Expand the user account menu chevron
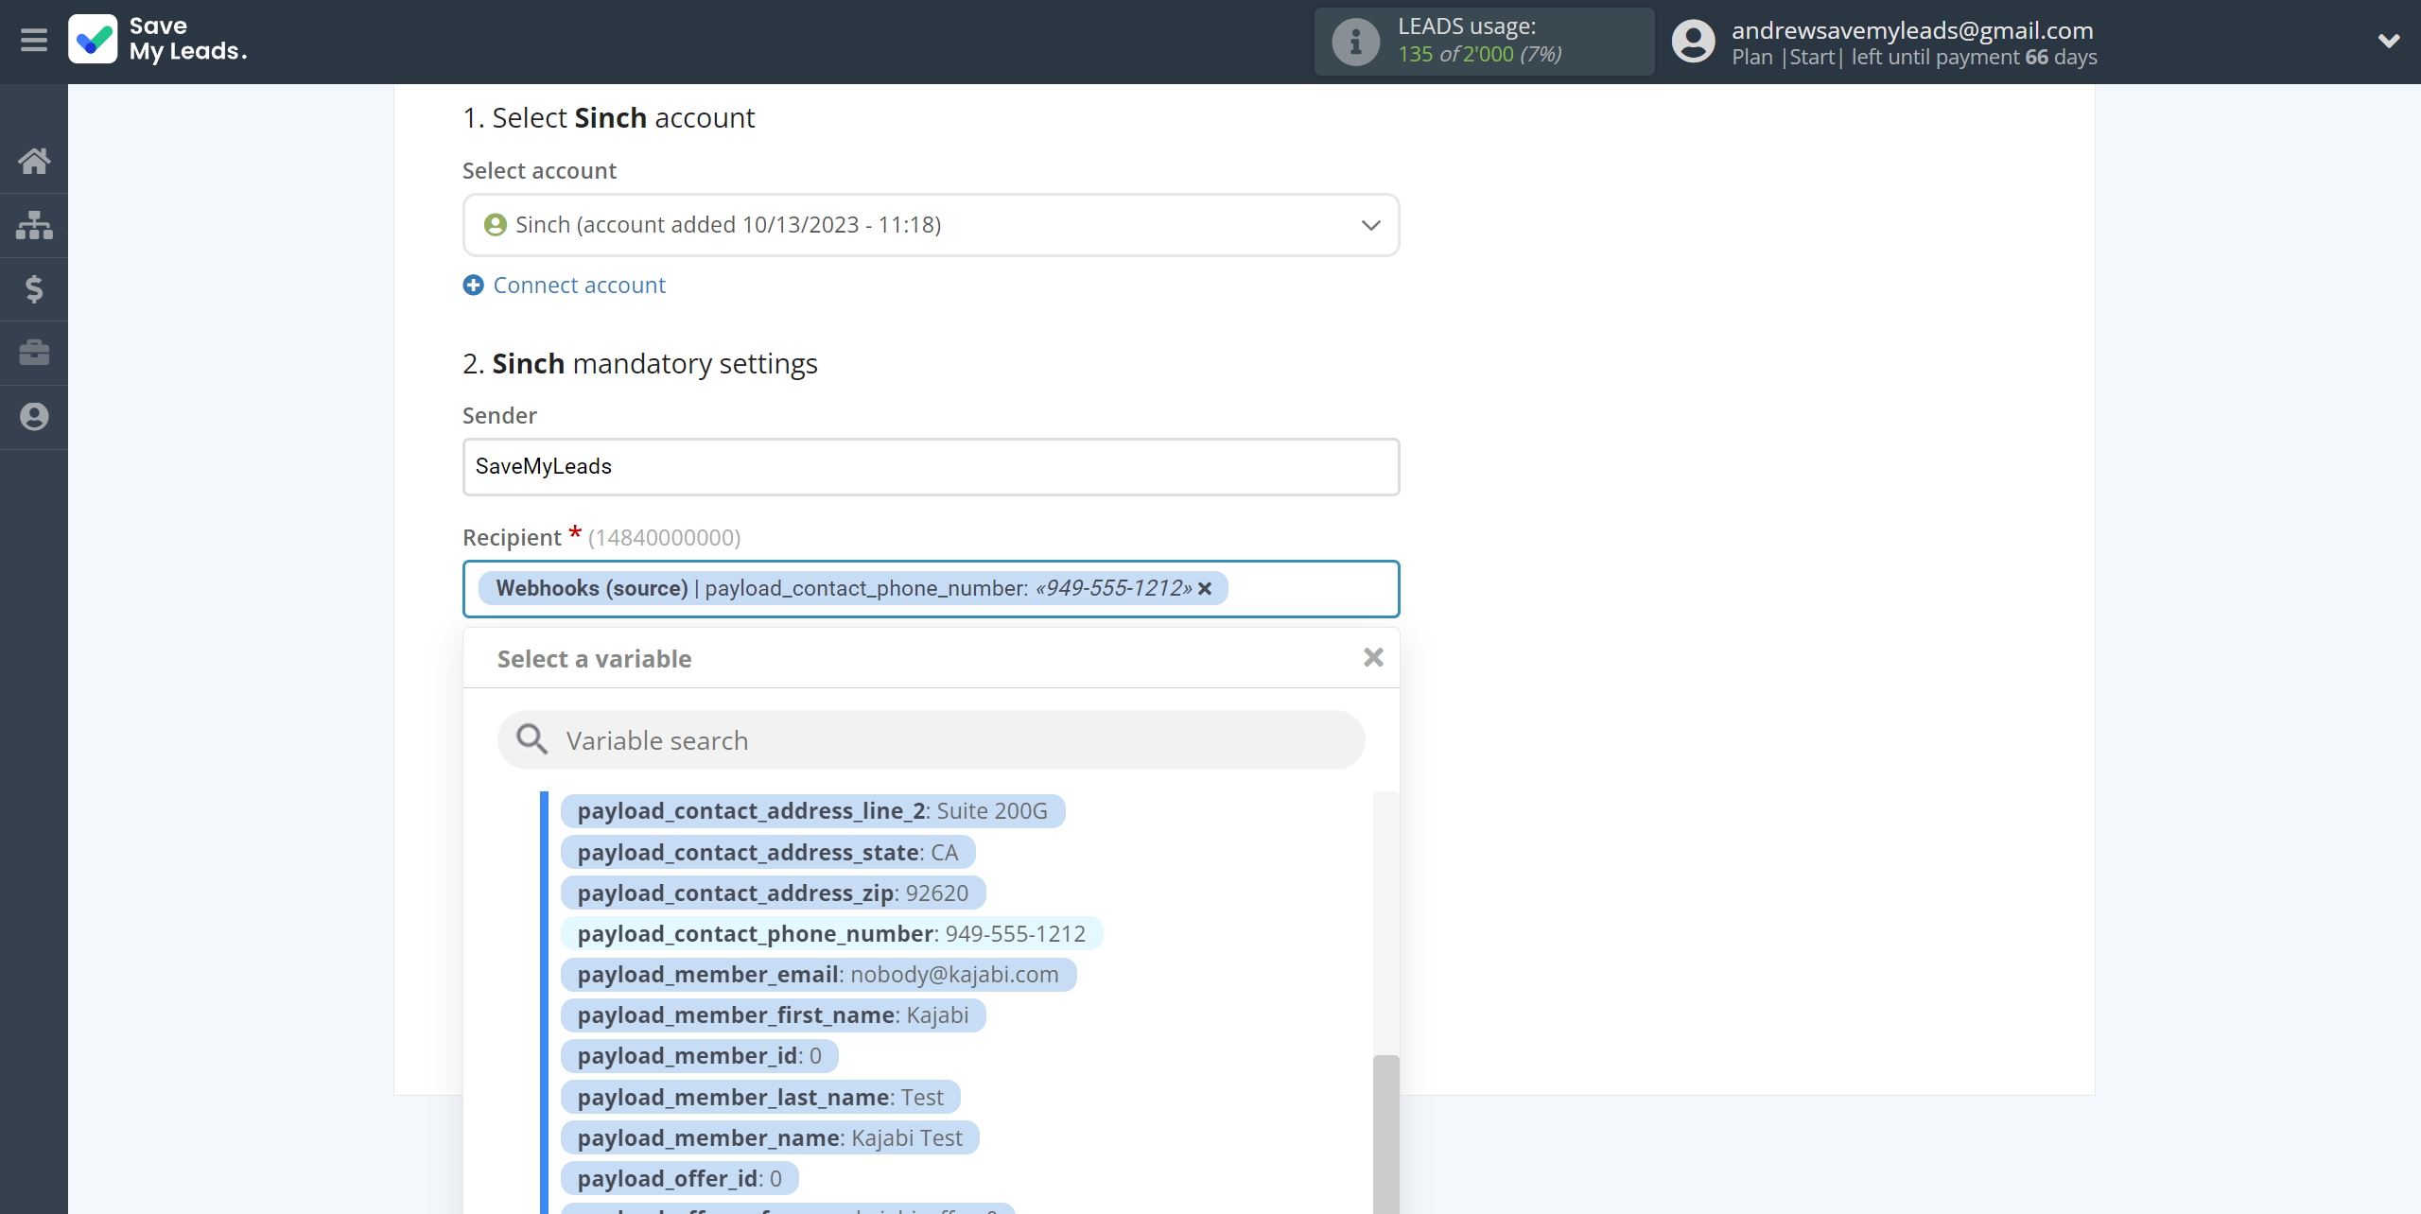Screen dimensions: 2421x1214 (x=2388, y=41)
